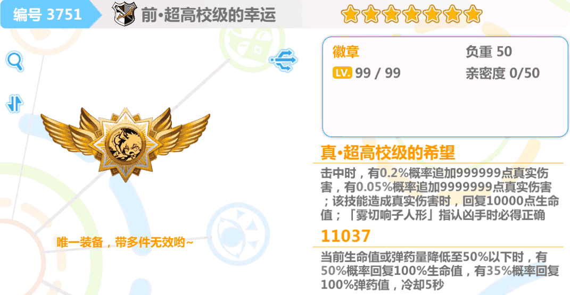Click the 亲密度 0/50 stat
The height and width of the screenshot is (295, 570).
502,73
